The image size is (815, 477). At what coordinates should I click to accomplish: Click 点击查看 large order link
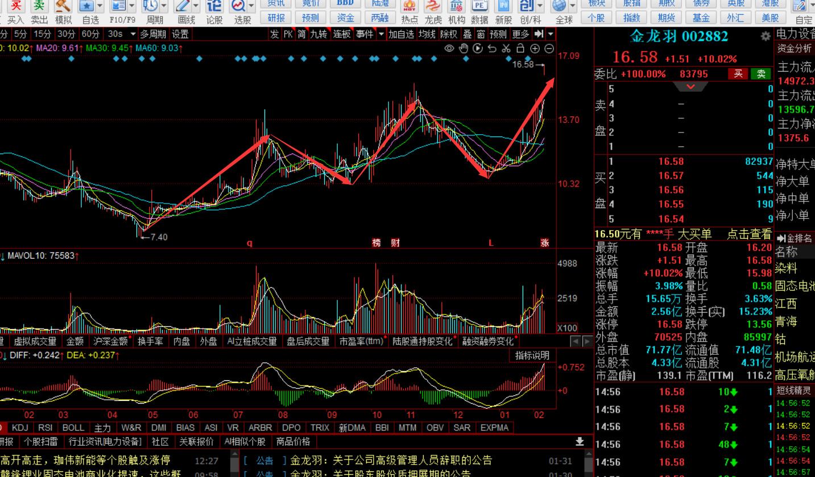pyautogui.click(x=749, y=234)
